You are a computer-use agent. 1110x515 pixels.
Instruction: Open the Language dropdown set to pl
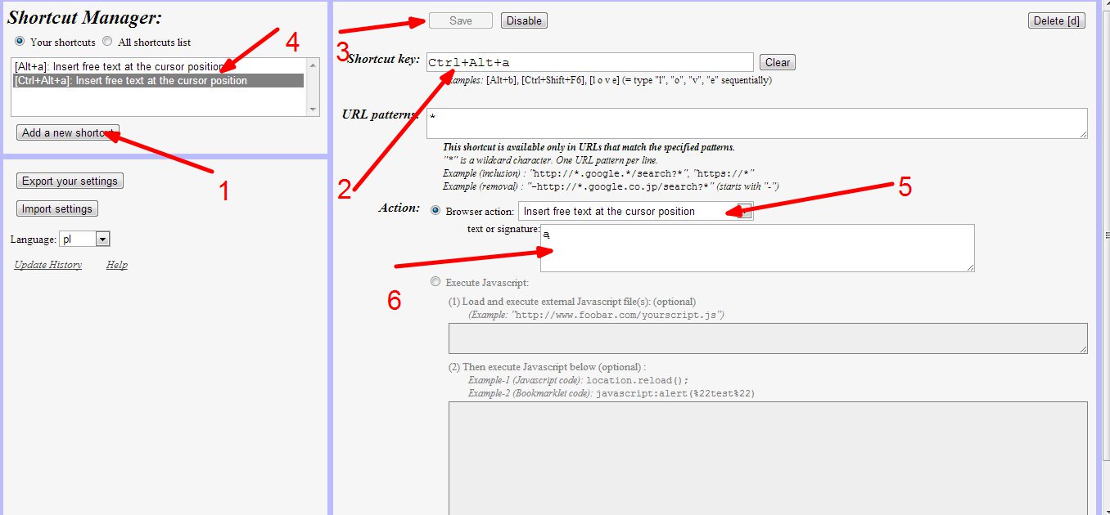pyautogui.click(x=84, y=240)
